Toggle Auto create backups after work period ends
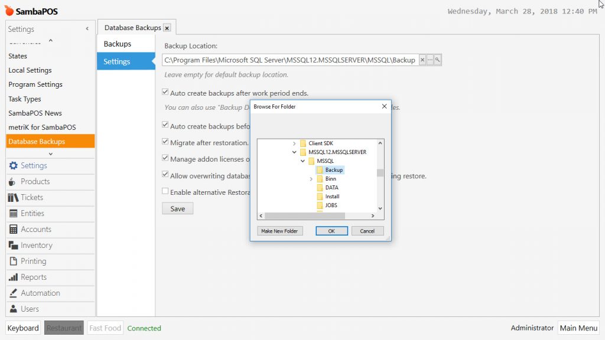This screenshot has height=340, width=605. pyautogui.click(x=165, y=92)
